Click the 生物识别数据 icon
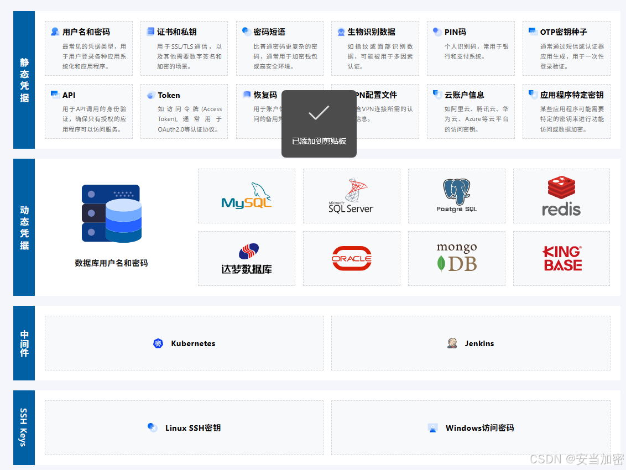 pyautogui.click(x=341, y=32)
